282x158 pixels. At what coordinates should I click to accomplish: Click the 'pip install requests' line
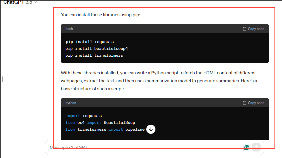coord(90,42)
